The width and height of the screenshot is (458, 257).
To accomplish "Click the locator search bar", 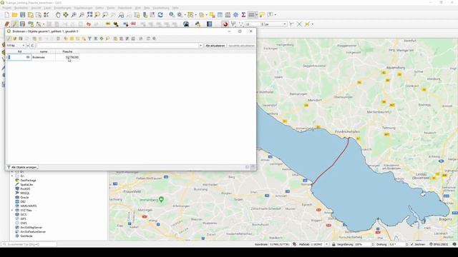I will pos(29,244).
